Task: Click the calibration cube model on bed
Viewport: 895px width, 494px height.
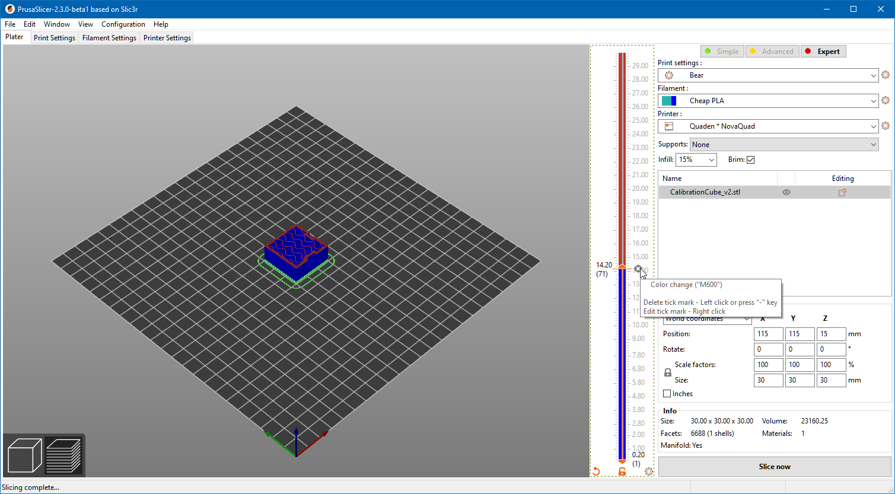Action: point(295,252)
